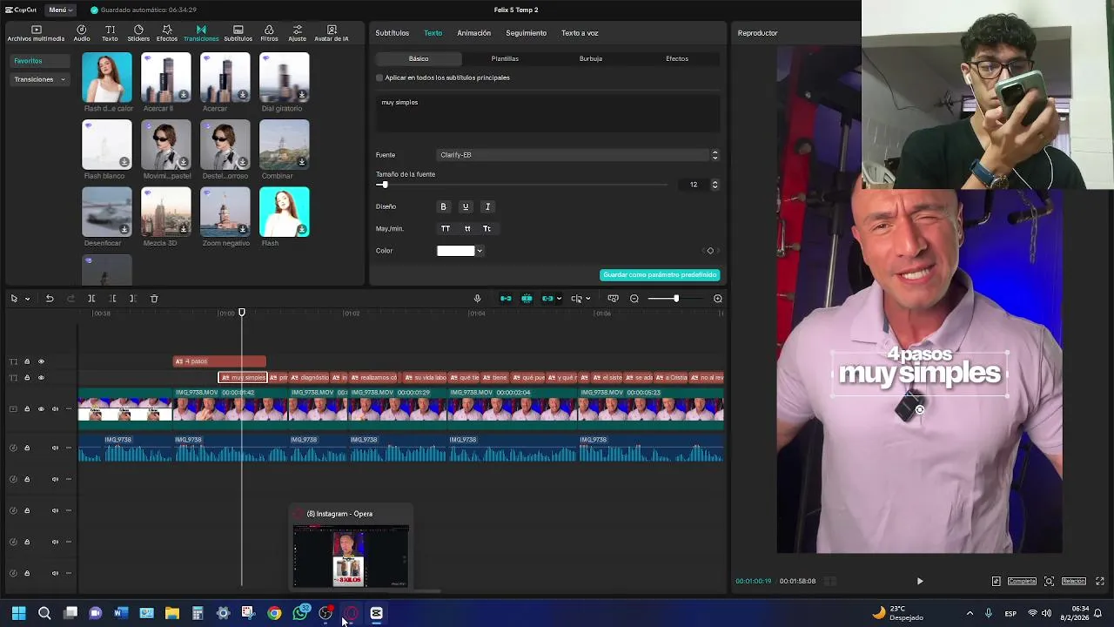
Task: Click the Relación aspect ratio button
Action: click(1073, 581)
